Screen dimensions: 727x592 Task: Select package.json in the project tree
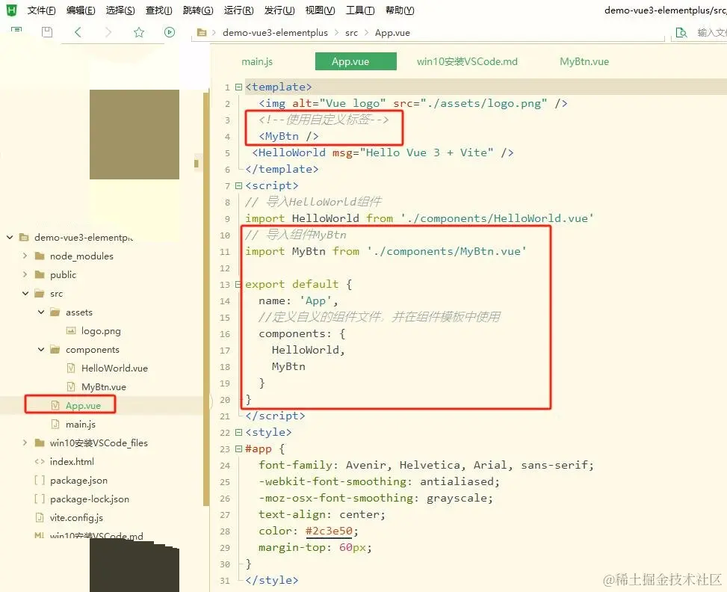pyautogui.click(x=78, y=480)
